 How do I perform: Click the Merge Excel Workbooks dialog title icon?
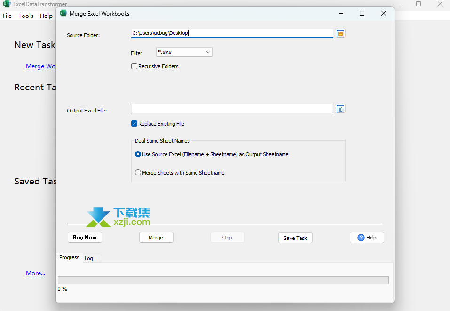pyautogui.click(x=63, y=13)
